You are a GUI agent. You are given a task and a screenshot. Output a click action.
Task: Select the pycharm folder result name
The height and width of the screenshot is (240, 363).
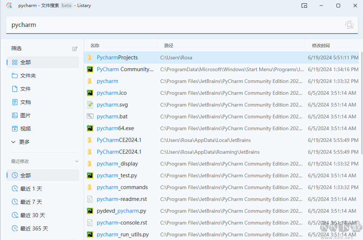tap(107, 81)
